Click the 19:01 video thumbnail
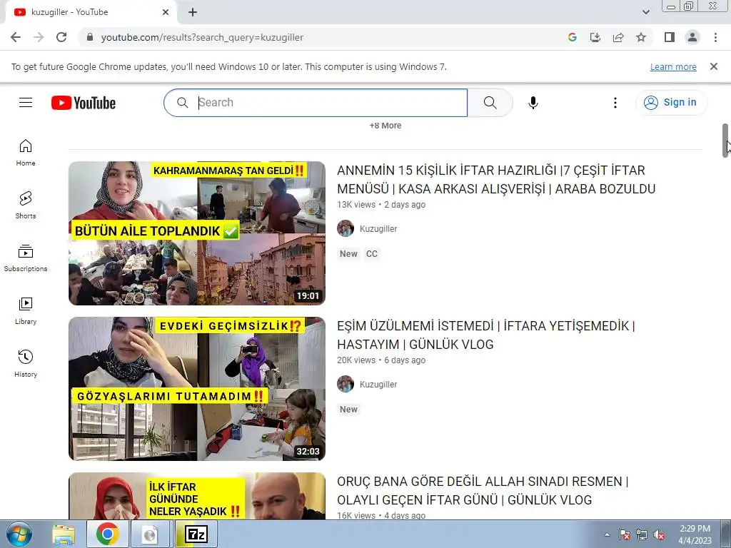 [197, 233]
